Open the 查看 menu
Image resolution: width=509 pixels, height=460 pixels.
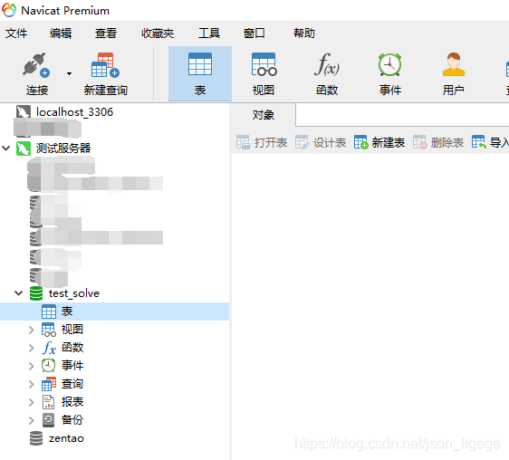click(106, 34)
